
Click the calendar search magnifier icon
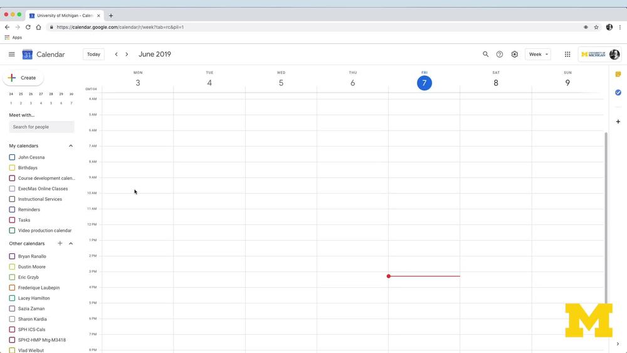(x=485, y=55)
